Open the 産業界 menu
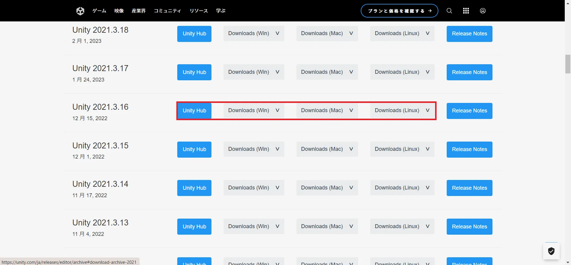Image resolution: width=571 pixels, height=265 pixels. click(x=139, y=11)
